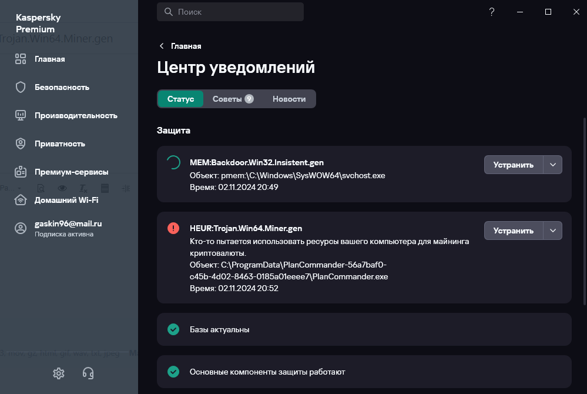Viewport: 587px width, 394px height.
Task: Click the support headset icon
Action: pos(88,373)
